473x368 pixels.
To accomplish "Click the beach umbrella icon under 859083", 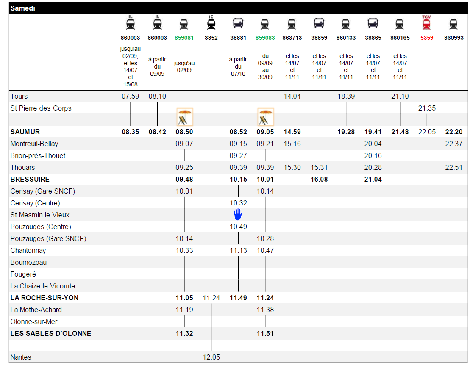I will (265, 117).
